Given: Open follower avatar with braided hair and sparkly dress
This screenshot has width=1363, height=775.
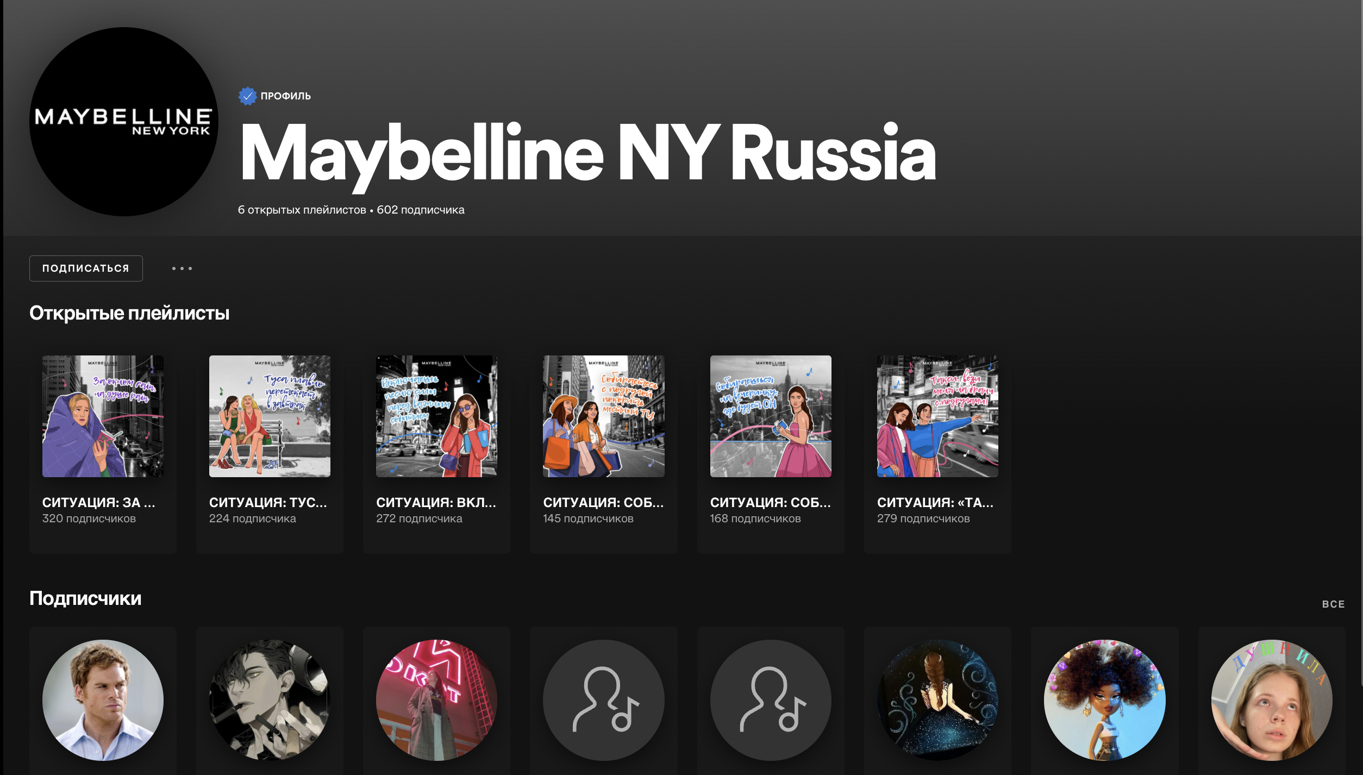Looking at the screenshot, I should pos(937,700).
